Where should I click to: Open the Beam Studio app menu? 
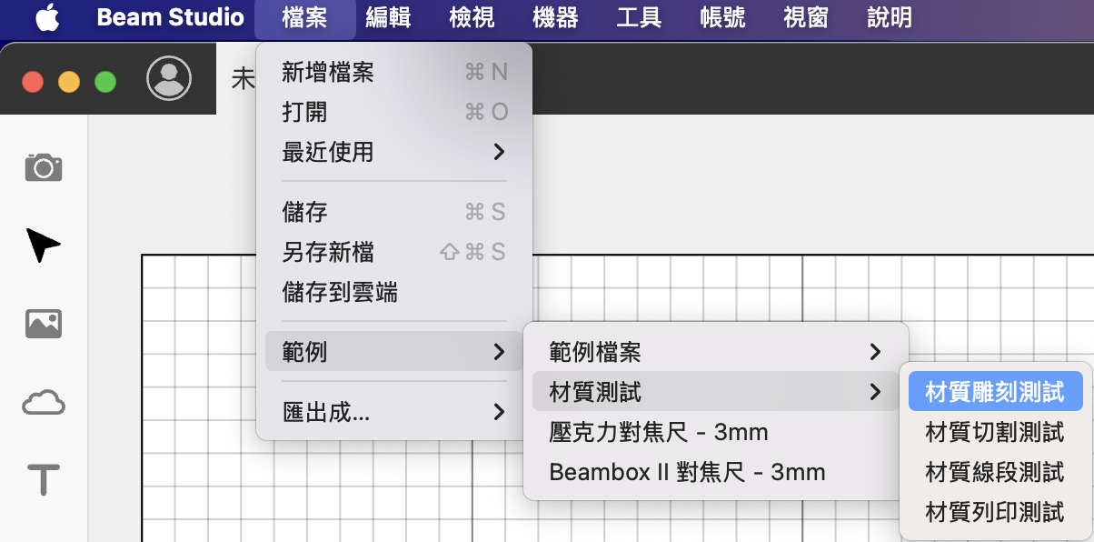(x=170, y=17)
